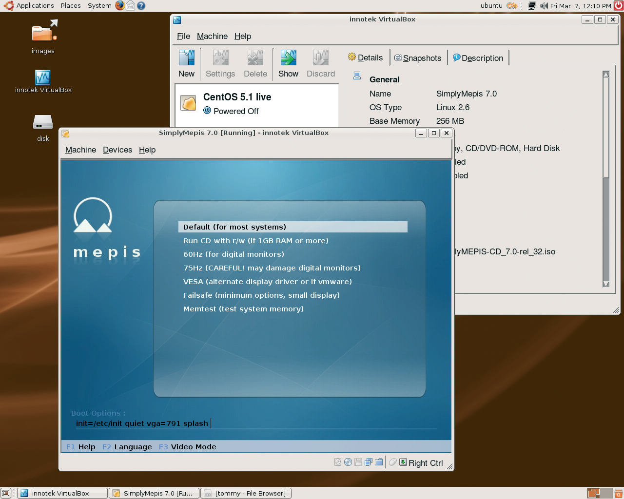Switch to the Details tab
This screenshot has height=499, width=624.
[x=366, y=58]
